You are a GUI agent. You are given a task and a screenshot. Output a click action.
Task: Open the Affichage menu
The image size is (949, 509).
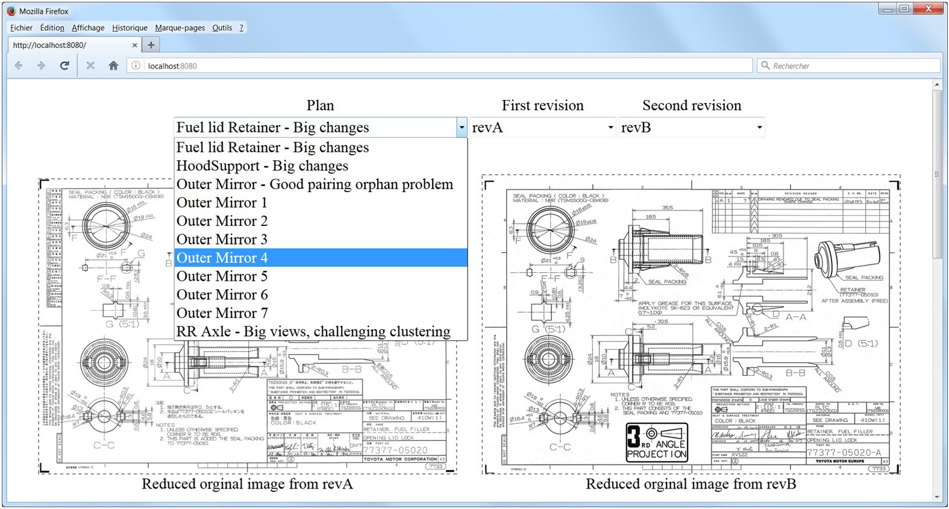click(88, 28)
